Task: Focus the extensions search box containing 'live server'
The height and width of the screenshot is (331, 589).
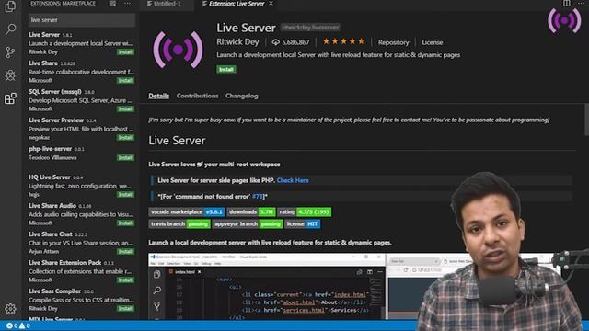Action: (82, 20)
